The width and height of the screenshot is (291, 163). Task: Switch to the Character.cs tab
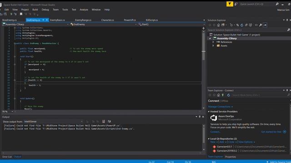click(108, 20)
